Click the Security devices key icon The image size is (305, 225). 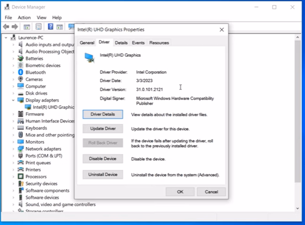pyautogui.click(x=21, y=184)
